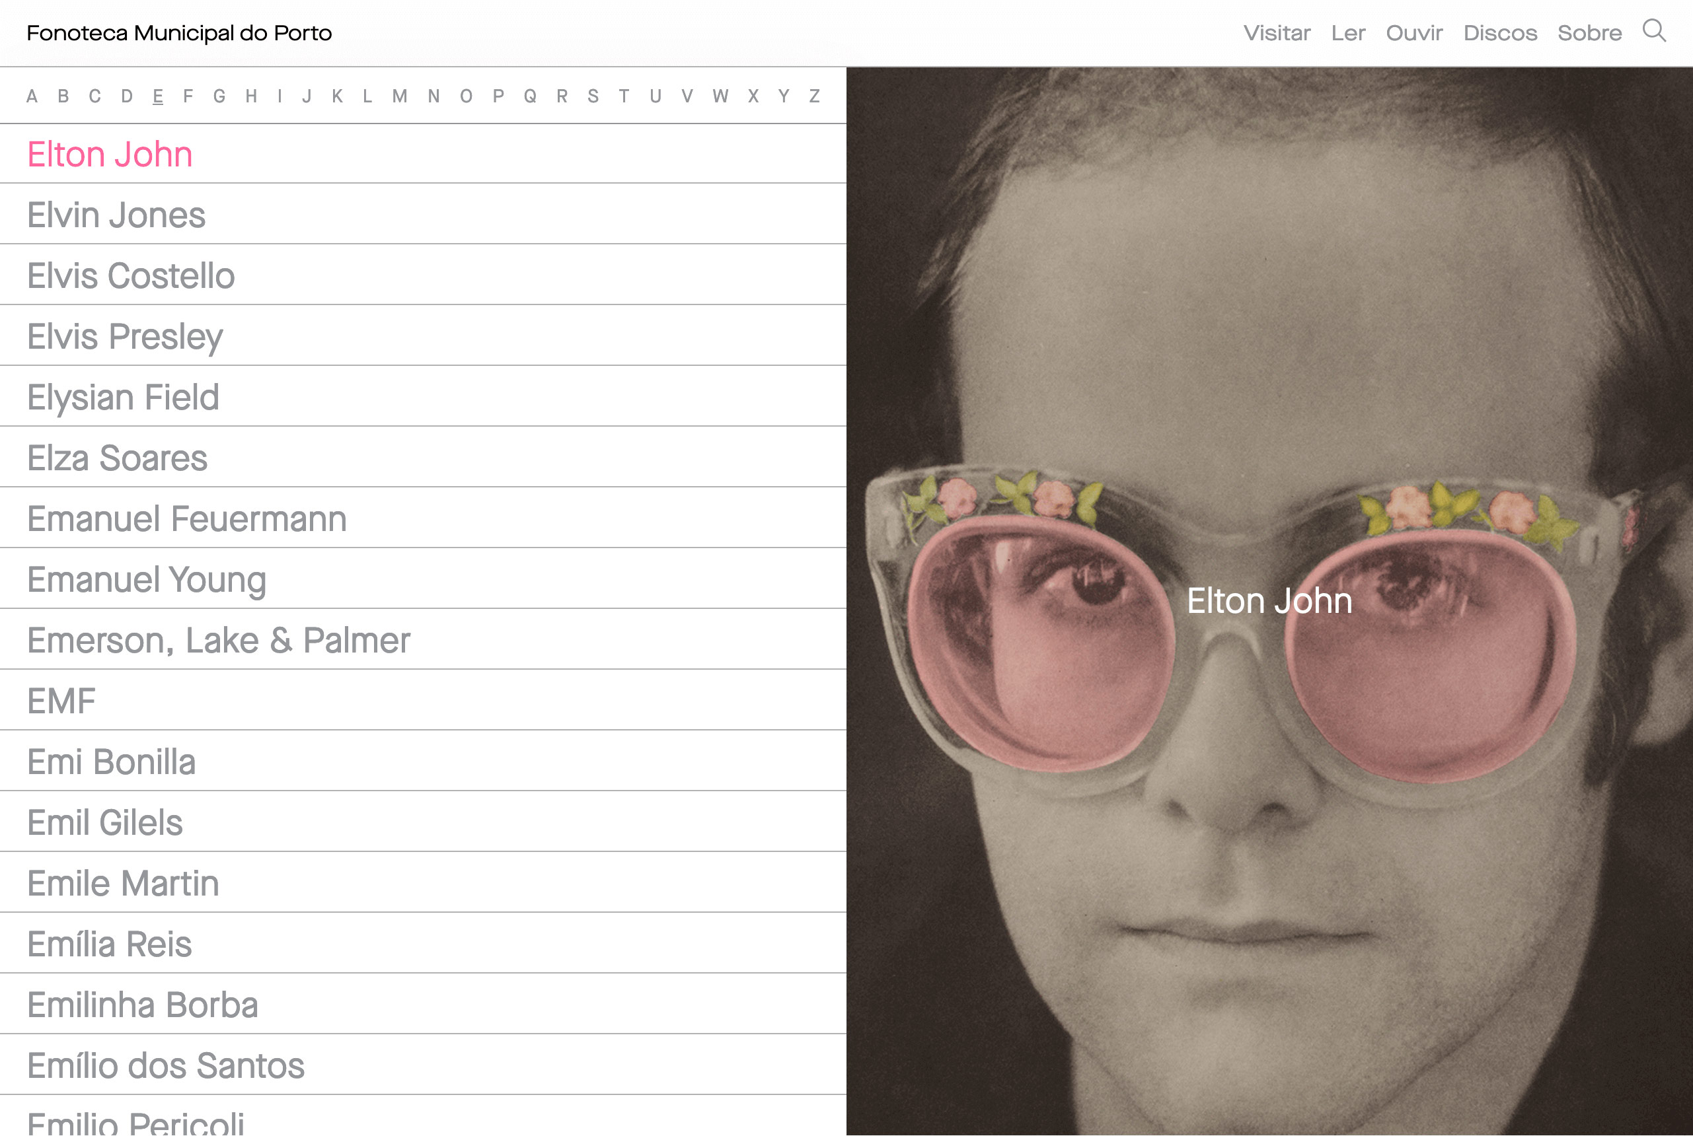
Task: Jump to artists starting with W
Action: tap(720, 96)
